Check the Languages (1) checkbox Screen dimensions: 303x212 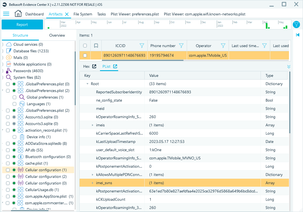coord(14,104)
